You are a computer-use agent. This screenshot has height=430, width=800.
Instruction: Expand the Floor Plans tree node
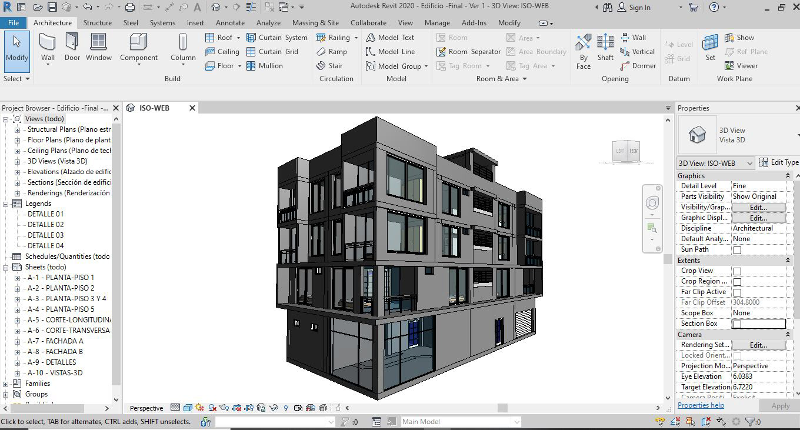[17, 140]
